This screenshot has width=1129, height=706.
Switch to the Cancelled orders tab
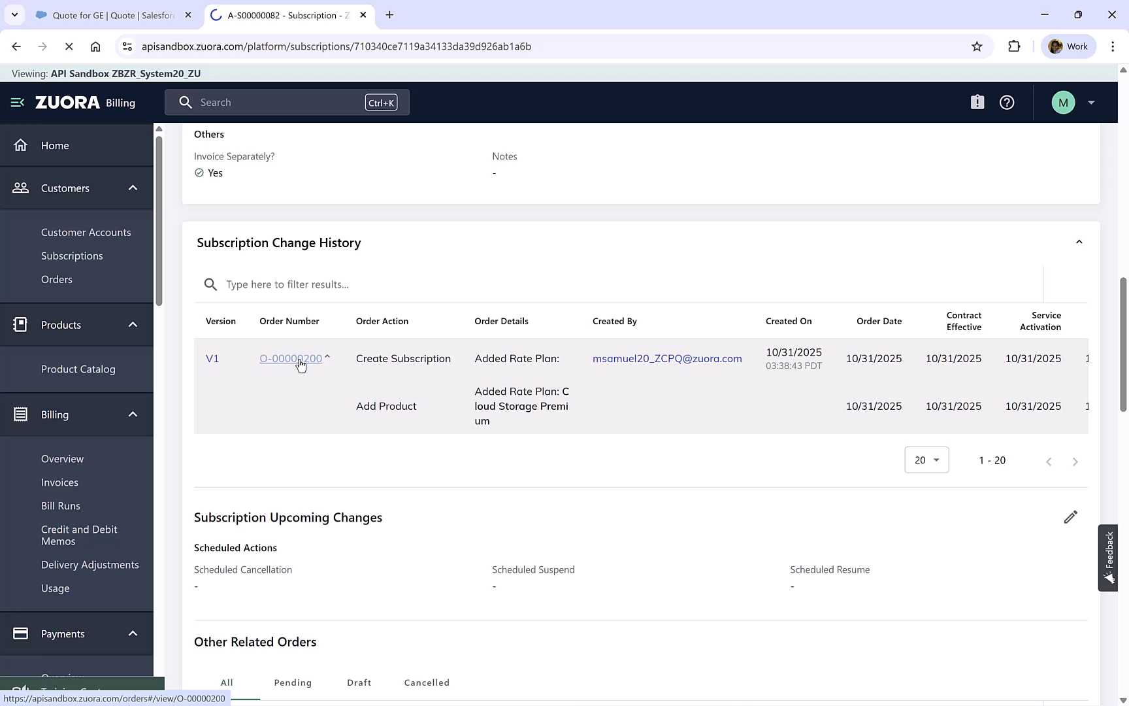click(427, 682)
